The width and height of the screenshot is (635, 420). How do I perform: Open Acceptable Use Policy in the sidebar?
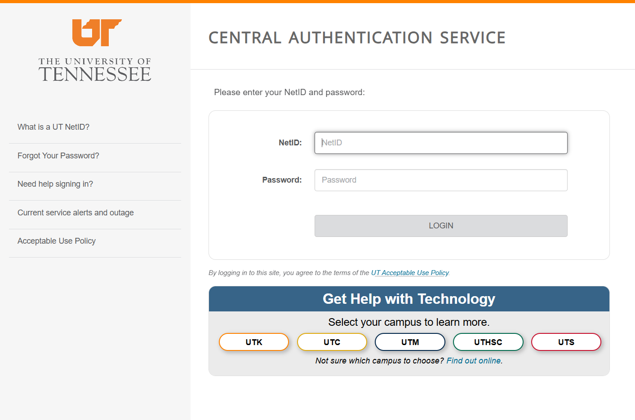[57, 241]
